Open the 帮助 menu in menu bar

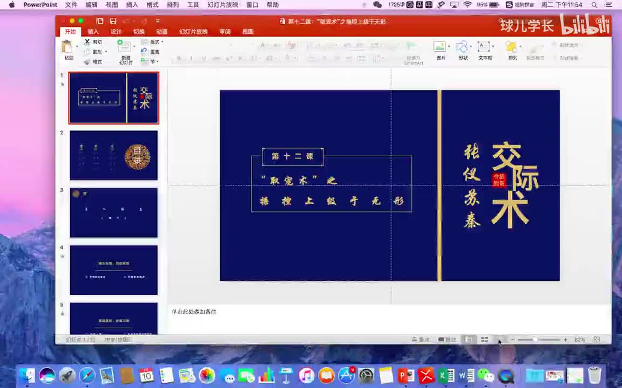pyautogui.click(x=273, y=5)
